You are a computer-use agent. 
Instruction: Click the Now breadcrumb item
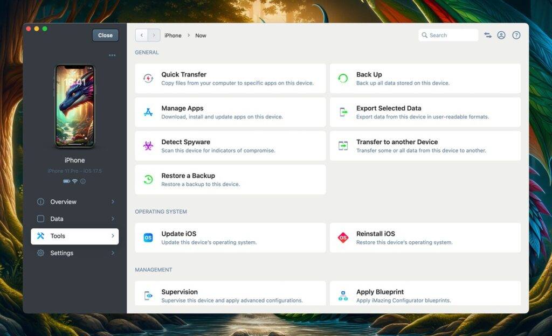tap(201, 36)
